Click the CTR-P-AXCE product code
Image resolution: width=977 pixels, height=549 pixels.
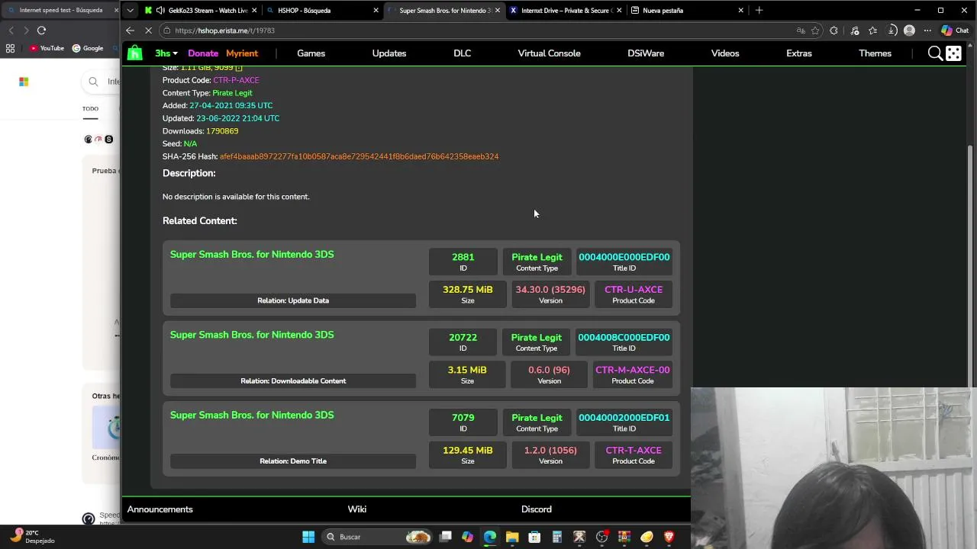click(x=236, y=80)
